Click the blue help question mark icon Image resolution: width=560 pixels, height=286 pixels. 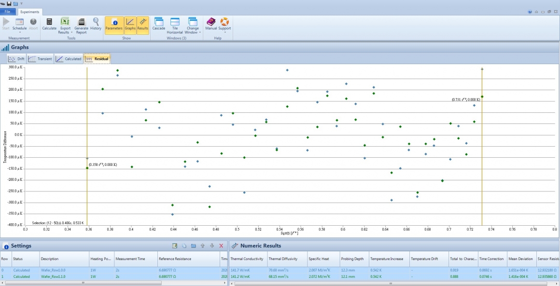[530, 12]
